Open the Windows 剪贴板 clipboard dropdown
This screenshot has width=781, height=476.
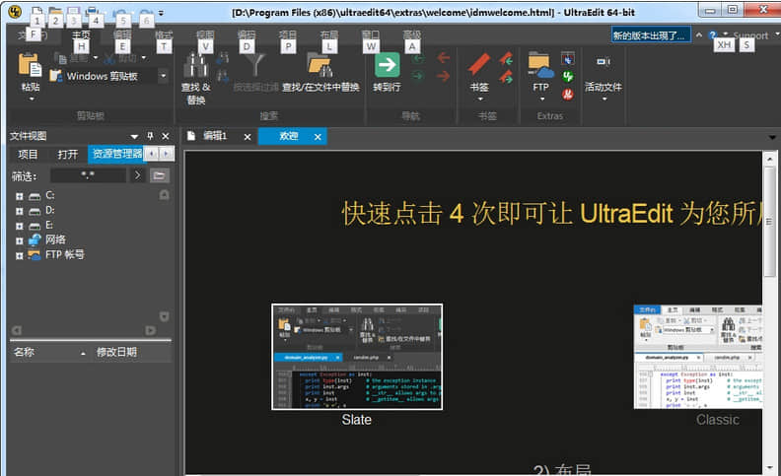pos(163,76)
